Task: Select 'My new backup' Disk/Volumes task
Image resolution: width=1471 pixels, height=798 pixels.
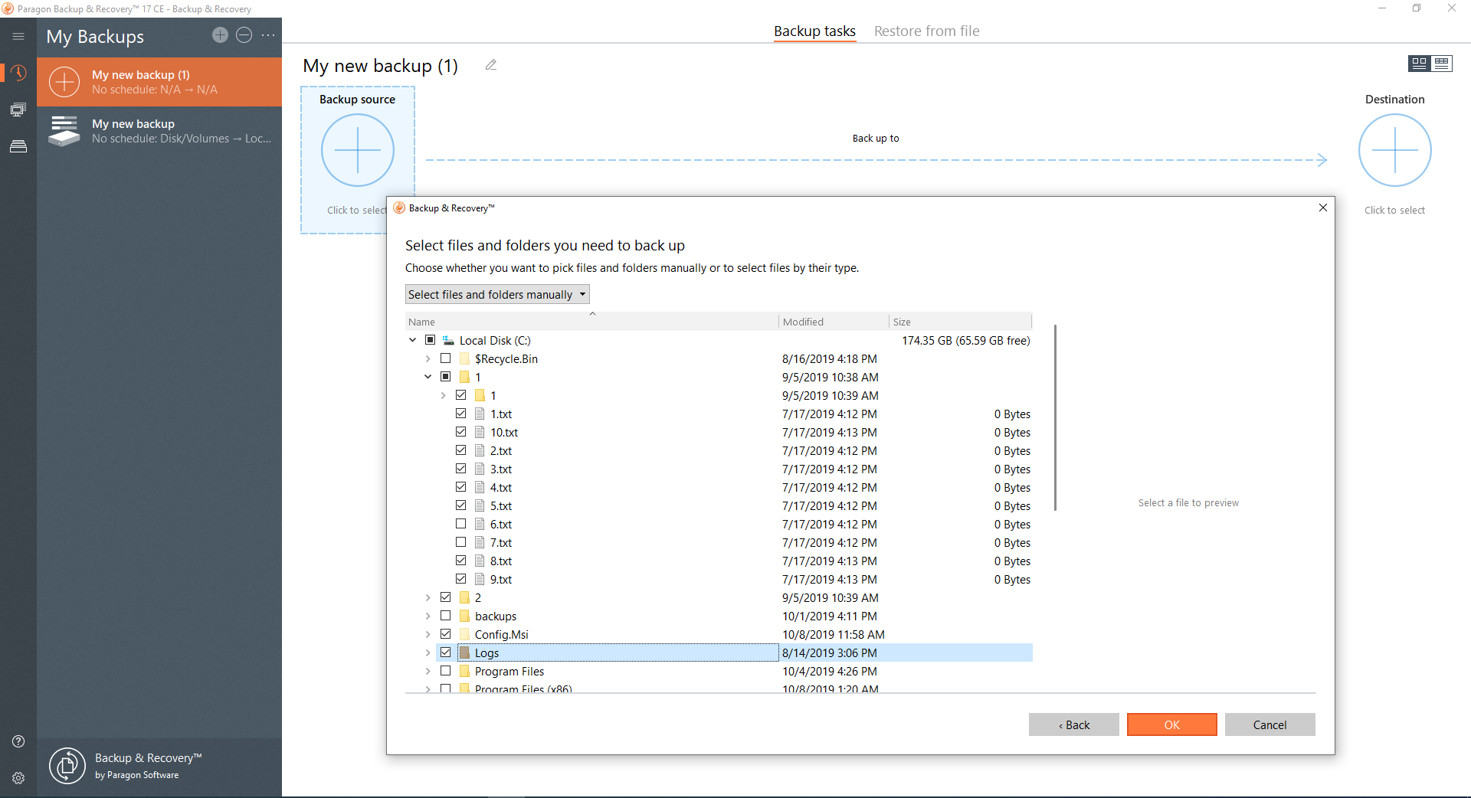Action: tap(159, 131)
